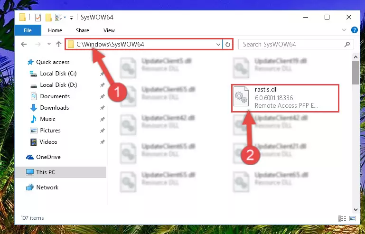Viewport: 365px width, 234px height.
Task: Open the File menu tab
Action: click(x=28, y=30)
